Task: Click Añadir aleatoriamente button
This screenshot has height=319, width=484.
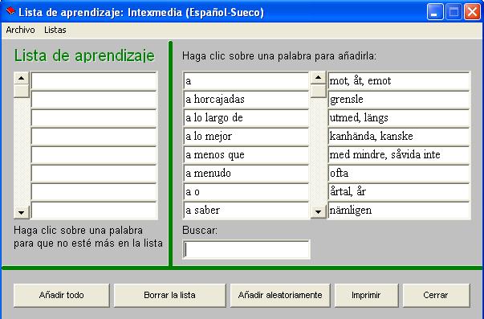Action: [280, 295]
